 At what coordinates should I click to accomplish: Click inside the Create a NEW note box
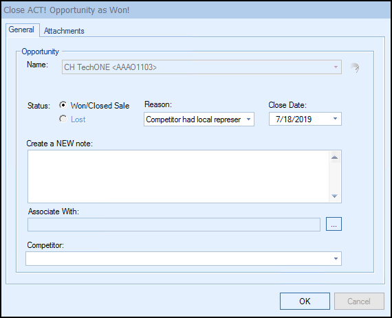point(179,177)
